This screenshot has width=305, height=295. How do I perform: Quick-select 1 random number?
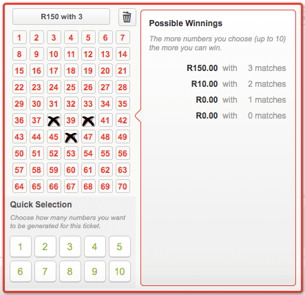click(21, 247)
